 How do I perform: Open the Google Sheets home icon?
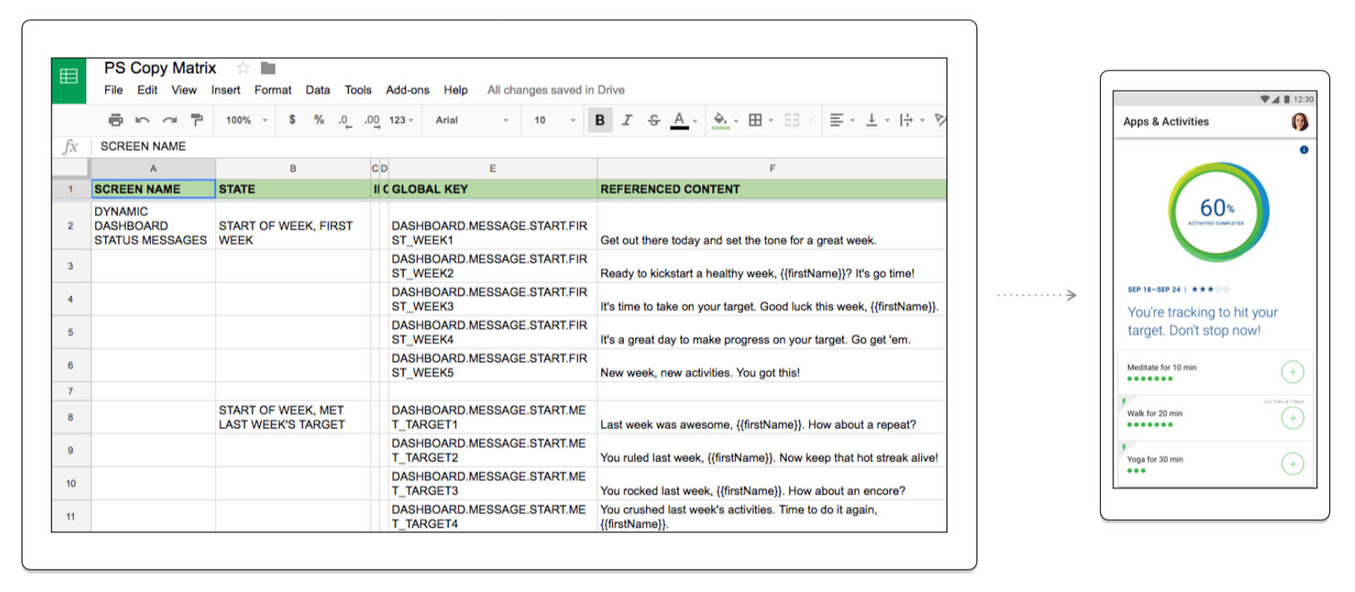pos(69,79)
